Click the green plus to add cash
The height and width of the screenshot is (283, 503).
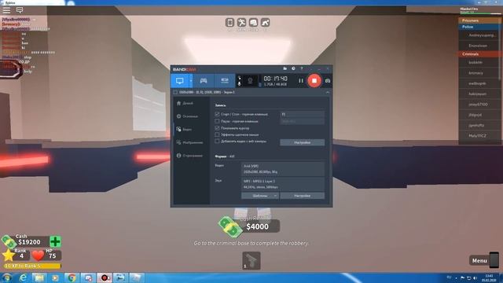coord(55,241)
